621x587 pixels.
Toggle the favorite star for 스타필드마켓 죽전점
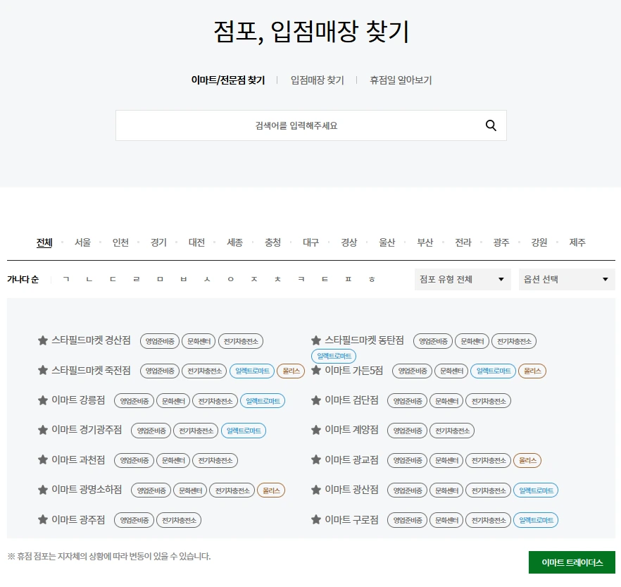pos(42,371)
